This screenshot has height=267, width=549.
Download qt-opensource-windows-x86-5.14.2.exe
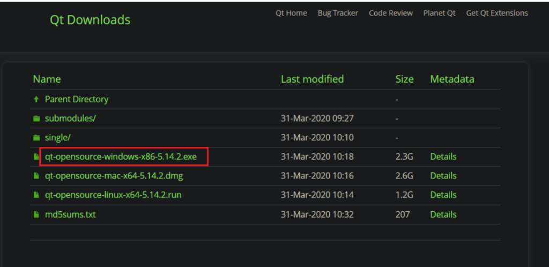tap(121, 157)
